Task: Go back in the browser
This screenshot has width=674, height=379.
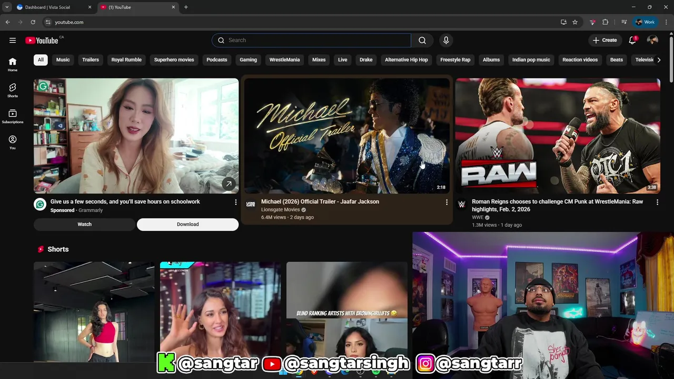Action: coord(7,22)
